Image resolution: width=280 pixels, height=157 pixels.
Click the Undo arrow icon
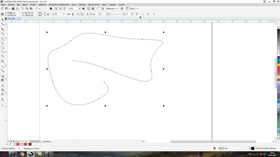37,9
